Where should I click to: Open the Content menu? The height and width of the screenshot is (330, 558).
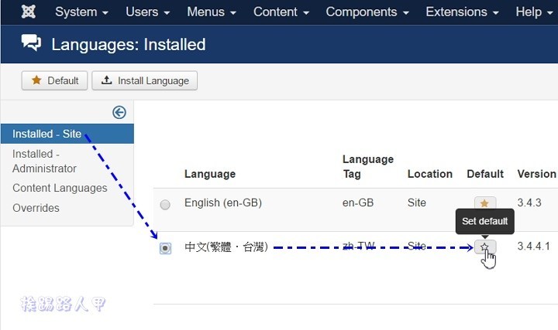[281, 12]
